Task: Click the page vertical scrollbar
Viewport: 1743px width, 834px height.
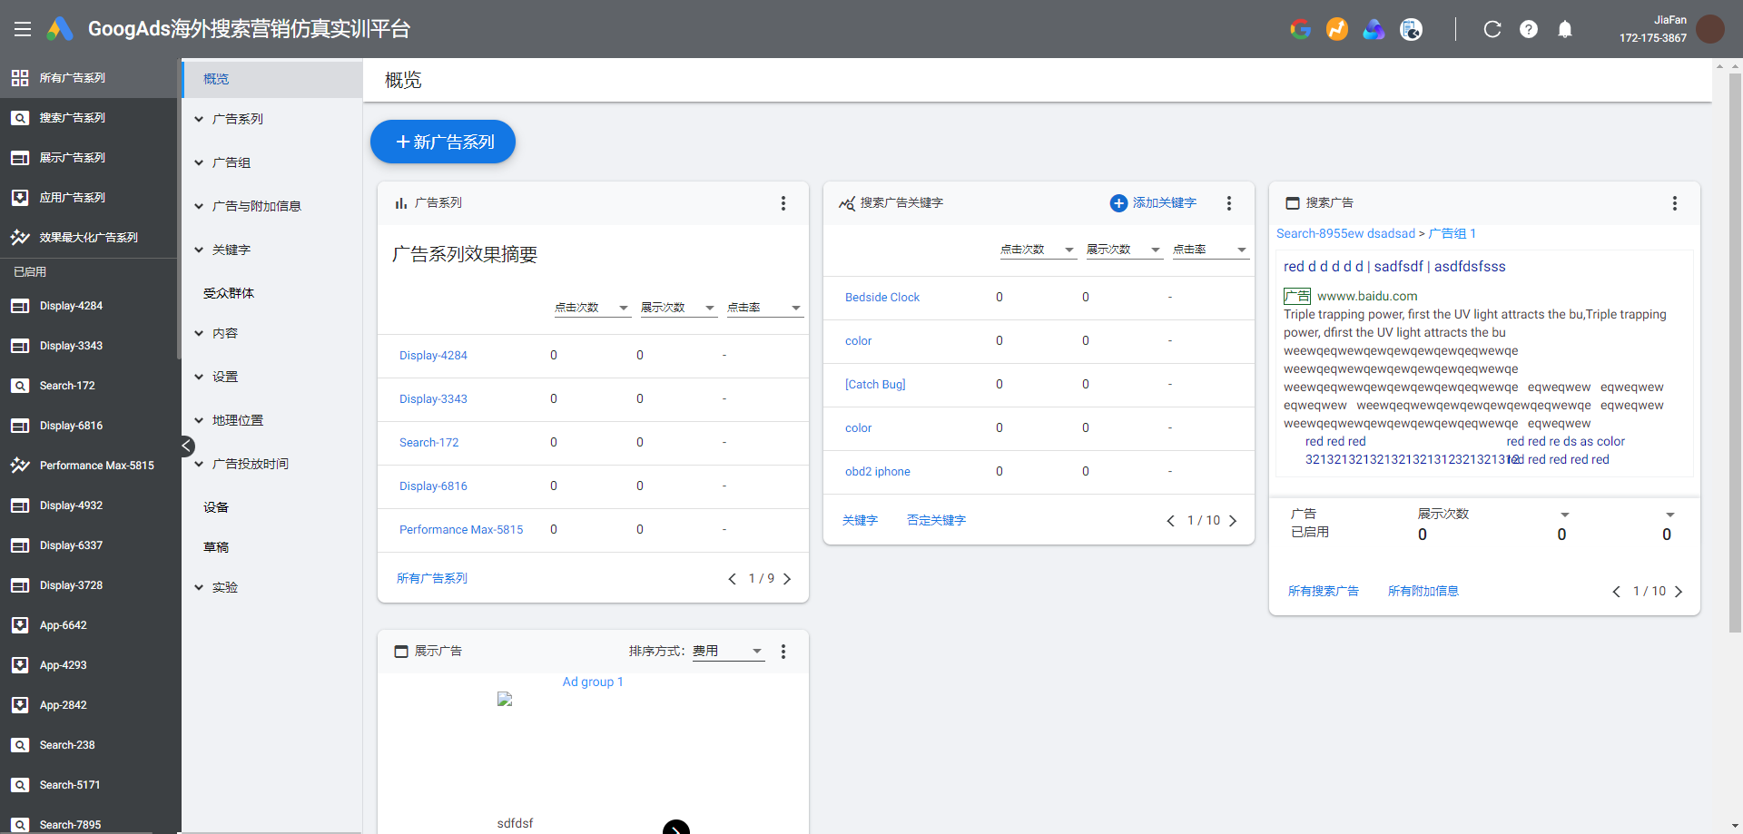Action: (1735, 352)
